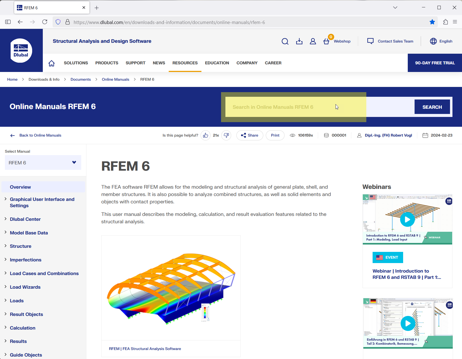
Task: Select the Home icon in the navigation bar
Action: pyautogui.click(x=52, y=63)
